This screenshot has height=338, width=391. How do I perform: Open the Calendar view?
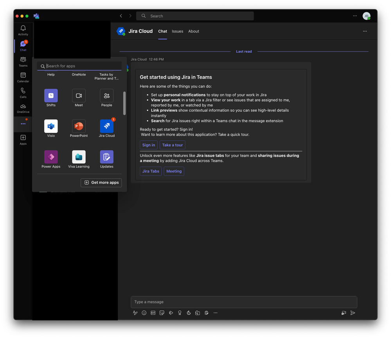[x=23, y=77]
